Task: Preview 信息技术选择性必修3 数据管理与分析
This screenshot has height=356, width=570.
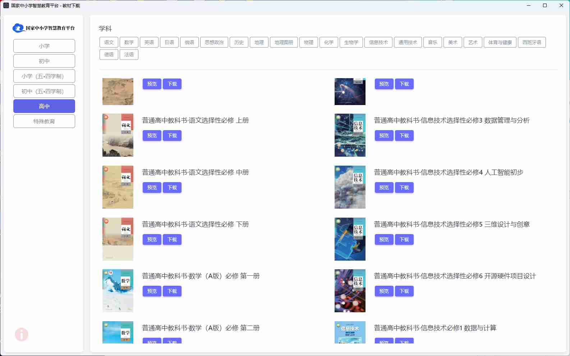Action: (x=384, y=136)
